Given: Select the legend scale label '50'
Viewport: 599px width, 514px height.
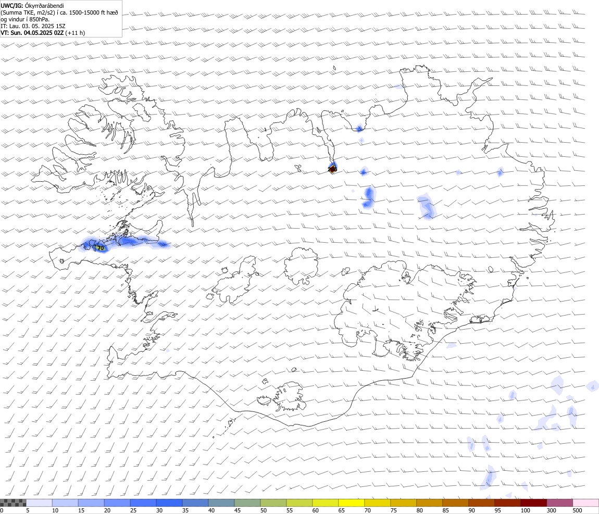Looking at the screenshot, I should pos(264,510).
